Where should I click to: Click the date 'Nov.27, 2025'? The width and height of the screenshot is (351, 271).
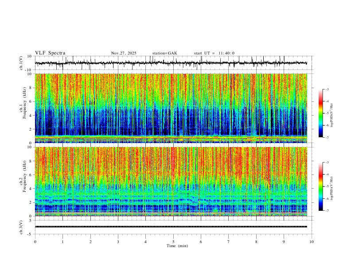pos(124,53)
